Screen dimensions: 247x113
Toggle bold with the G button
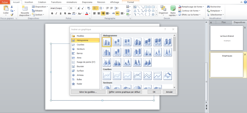click(x=52, y=13)
